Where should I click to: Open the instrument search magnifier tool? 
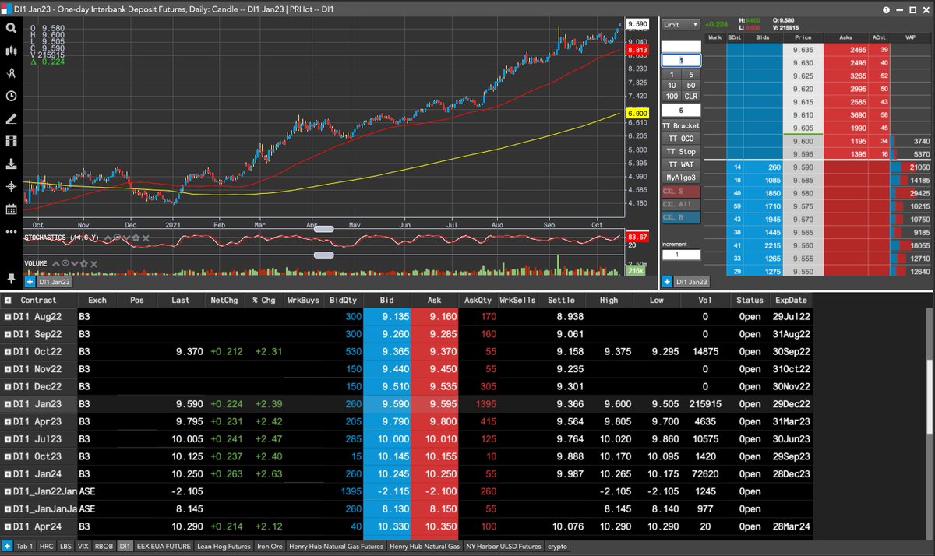pyautogui.click(x=11, y=27)
